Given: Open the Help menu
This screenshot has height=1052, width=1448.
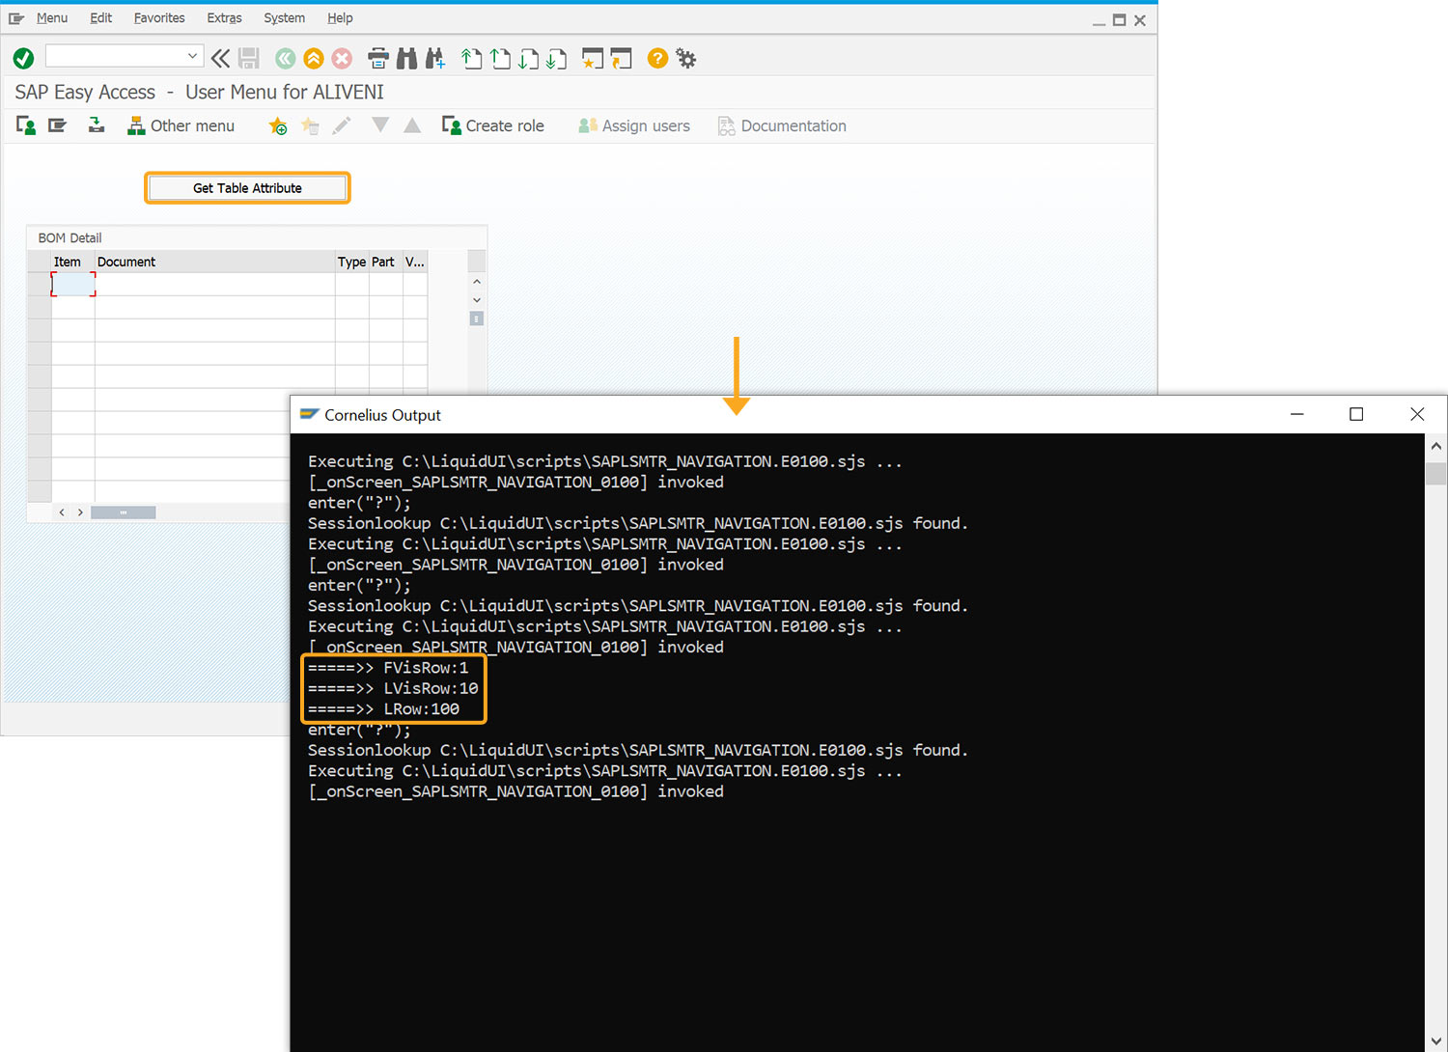Looking at the screenshot, I should [340, 17].
